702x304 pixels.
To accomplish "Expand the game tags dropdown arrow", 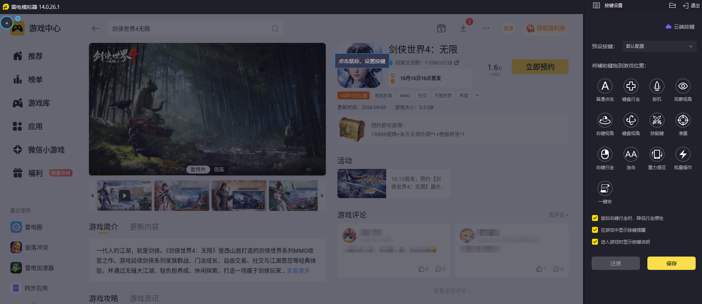I will click(477, 96).
